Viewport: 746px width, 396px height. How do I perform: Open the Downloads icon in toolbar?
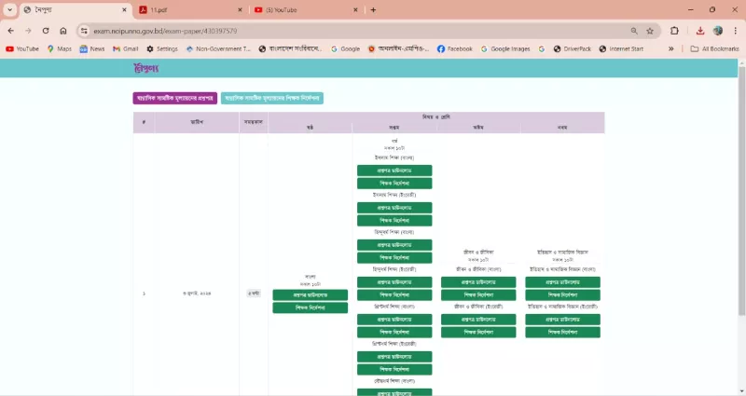click(x=700, y=31)
